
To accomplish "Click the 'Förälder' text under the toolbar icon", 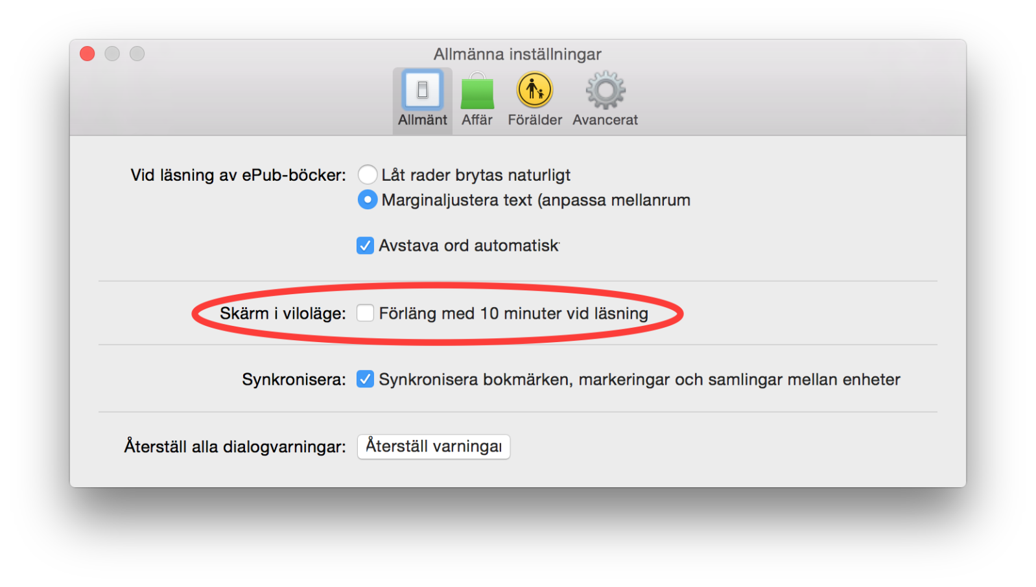I will (x=535, y=120).
